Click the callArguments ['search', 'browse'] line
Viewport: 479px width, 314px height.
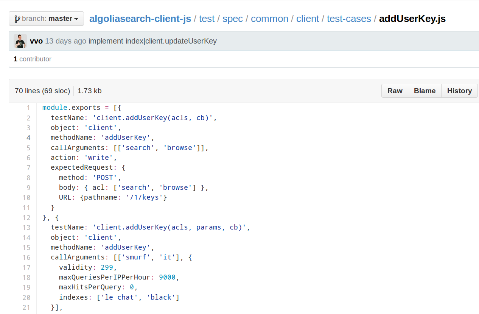130,148
